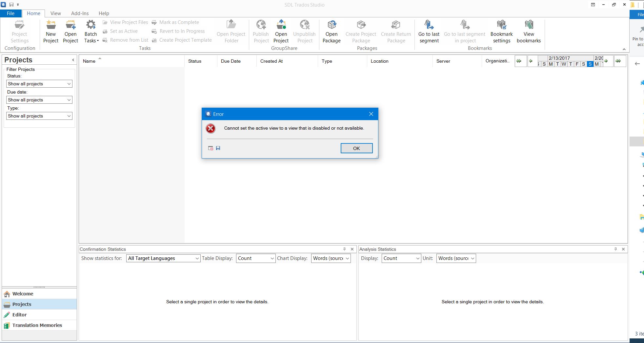Image resolution: width=644 pixels, height=343 pixels.
Task: Open Bookmark settings
Action: pos(502,32)
